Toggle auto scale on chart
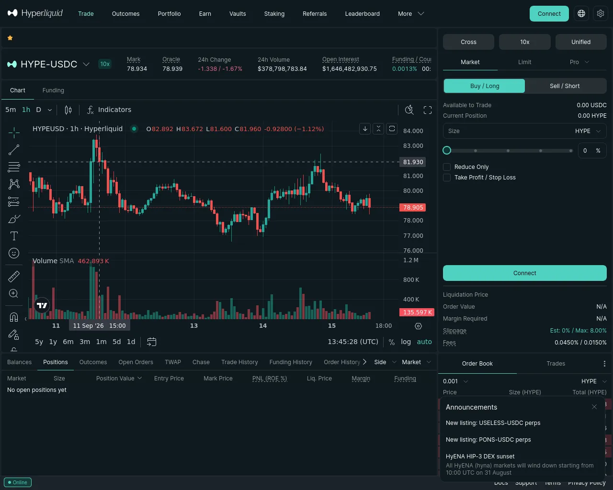Image resolution: width=613 pixels, height=490 pixels. click(x=424, y=342)
